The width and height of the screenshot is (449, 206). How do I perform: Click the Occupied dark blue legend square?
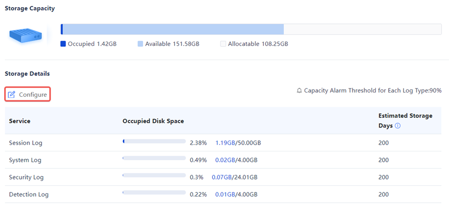63,44
